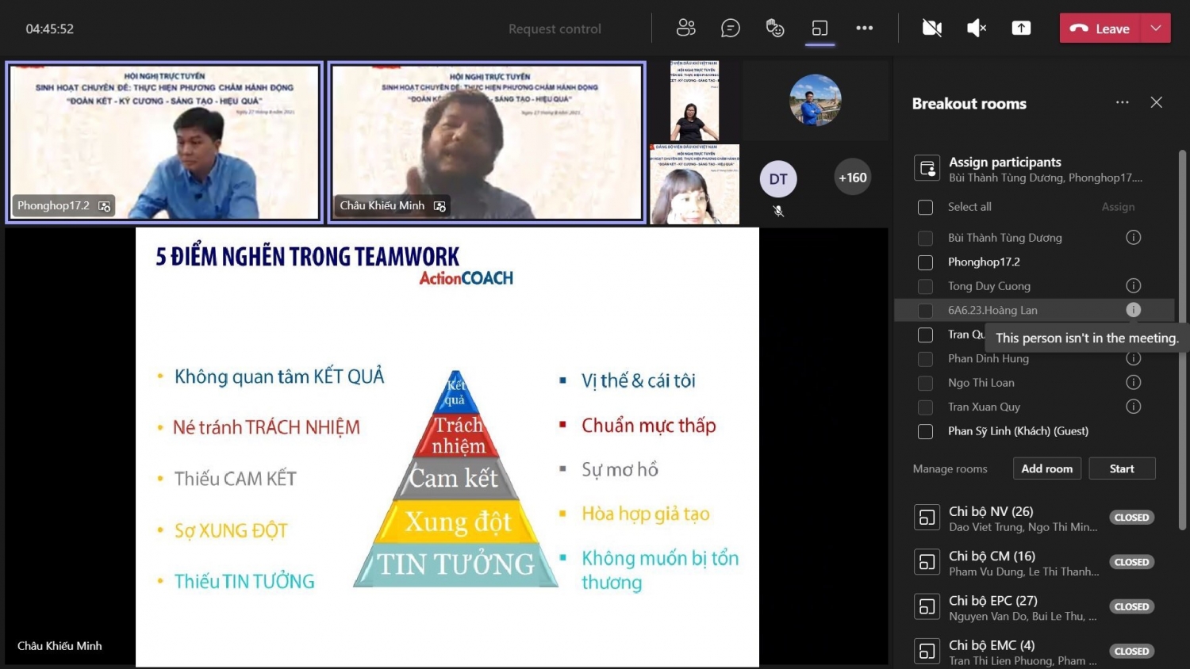Open the participants list icon
Viewport: 1190px width, 669px height.
(x=685, y=29)
